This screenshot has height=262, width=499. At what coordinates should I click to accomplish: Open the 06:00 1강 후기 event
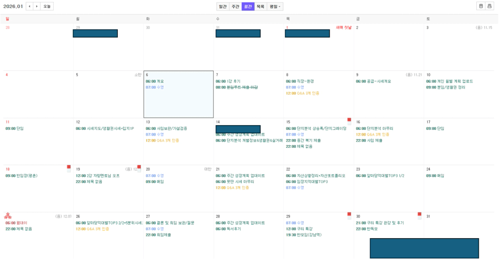[228, 81]
